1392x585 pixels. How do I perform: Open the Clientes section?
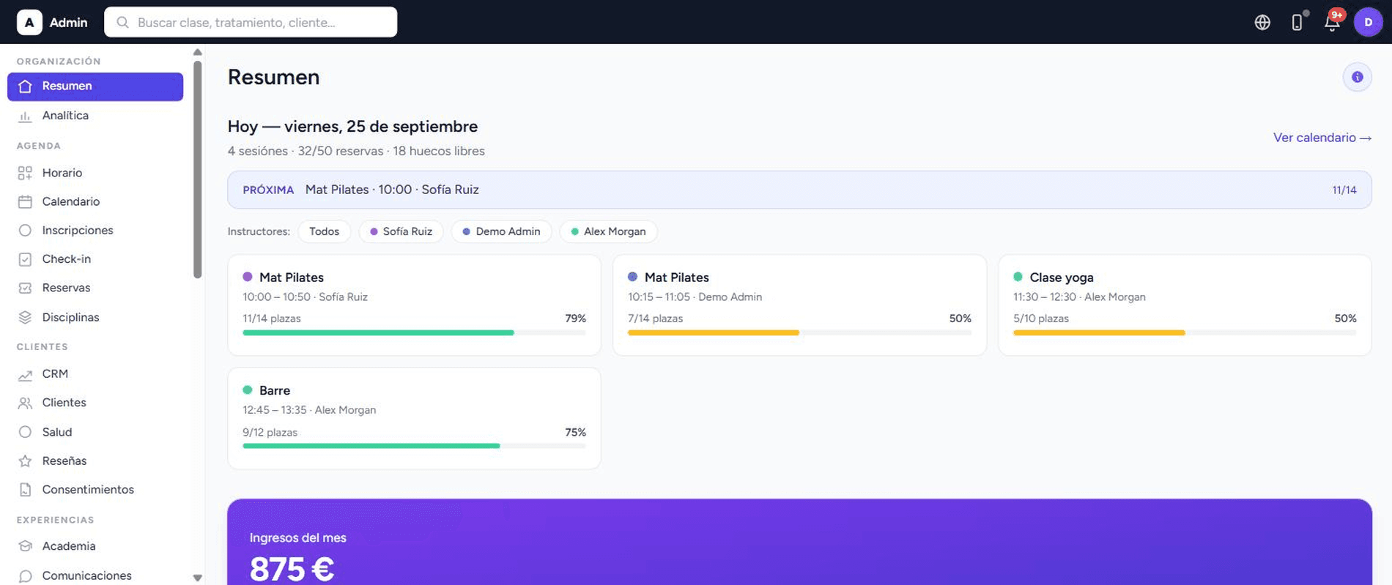tap(95, 403)
